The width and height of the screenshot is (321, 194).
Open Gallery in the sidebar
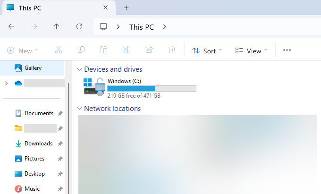click(x=32, y=68)
